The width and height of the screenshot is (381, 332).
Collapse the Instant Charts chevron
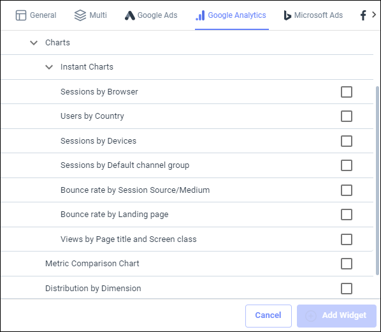[49, 67]
